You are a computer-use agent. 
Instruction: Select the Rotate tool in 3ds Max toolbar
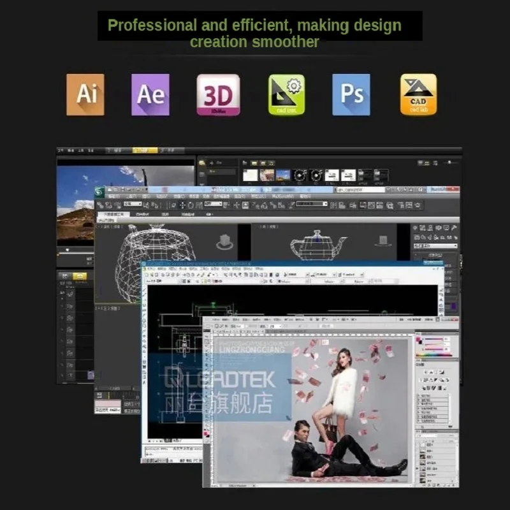(x=191, y=205)
